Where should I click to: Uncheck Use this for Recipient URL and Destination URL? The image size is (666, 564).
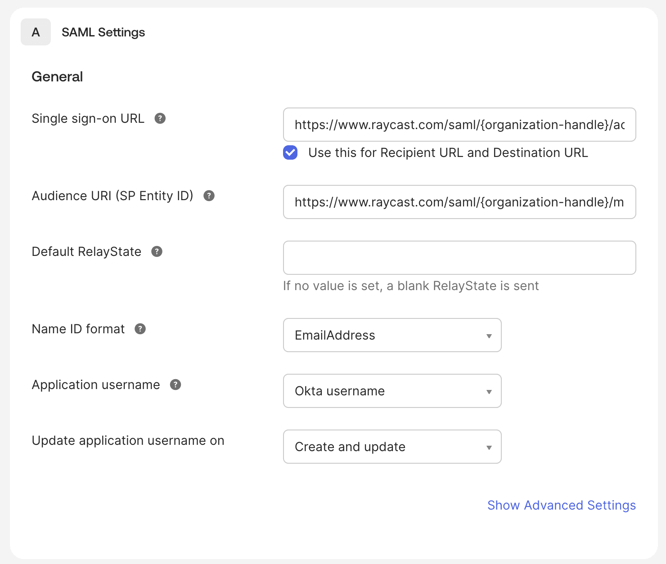tap(290, 153)
